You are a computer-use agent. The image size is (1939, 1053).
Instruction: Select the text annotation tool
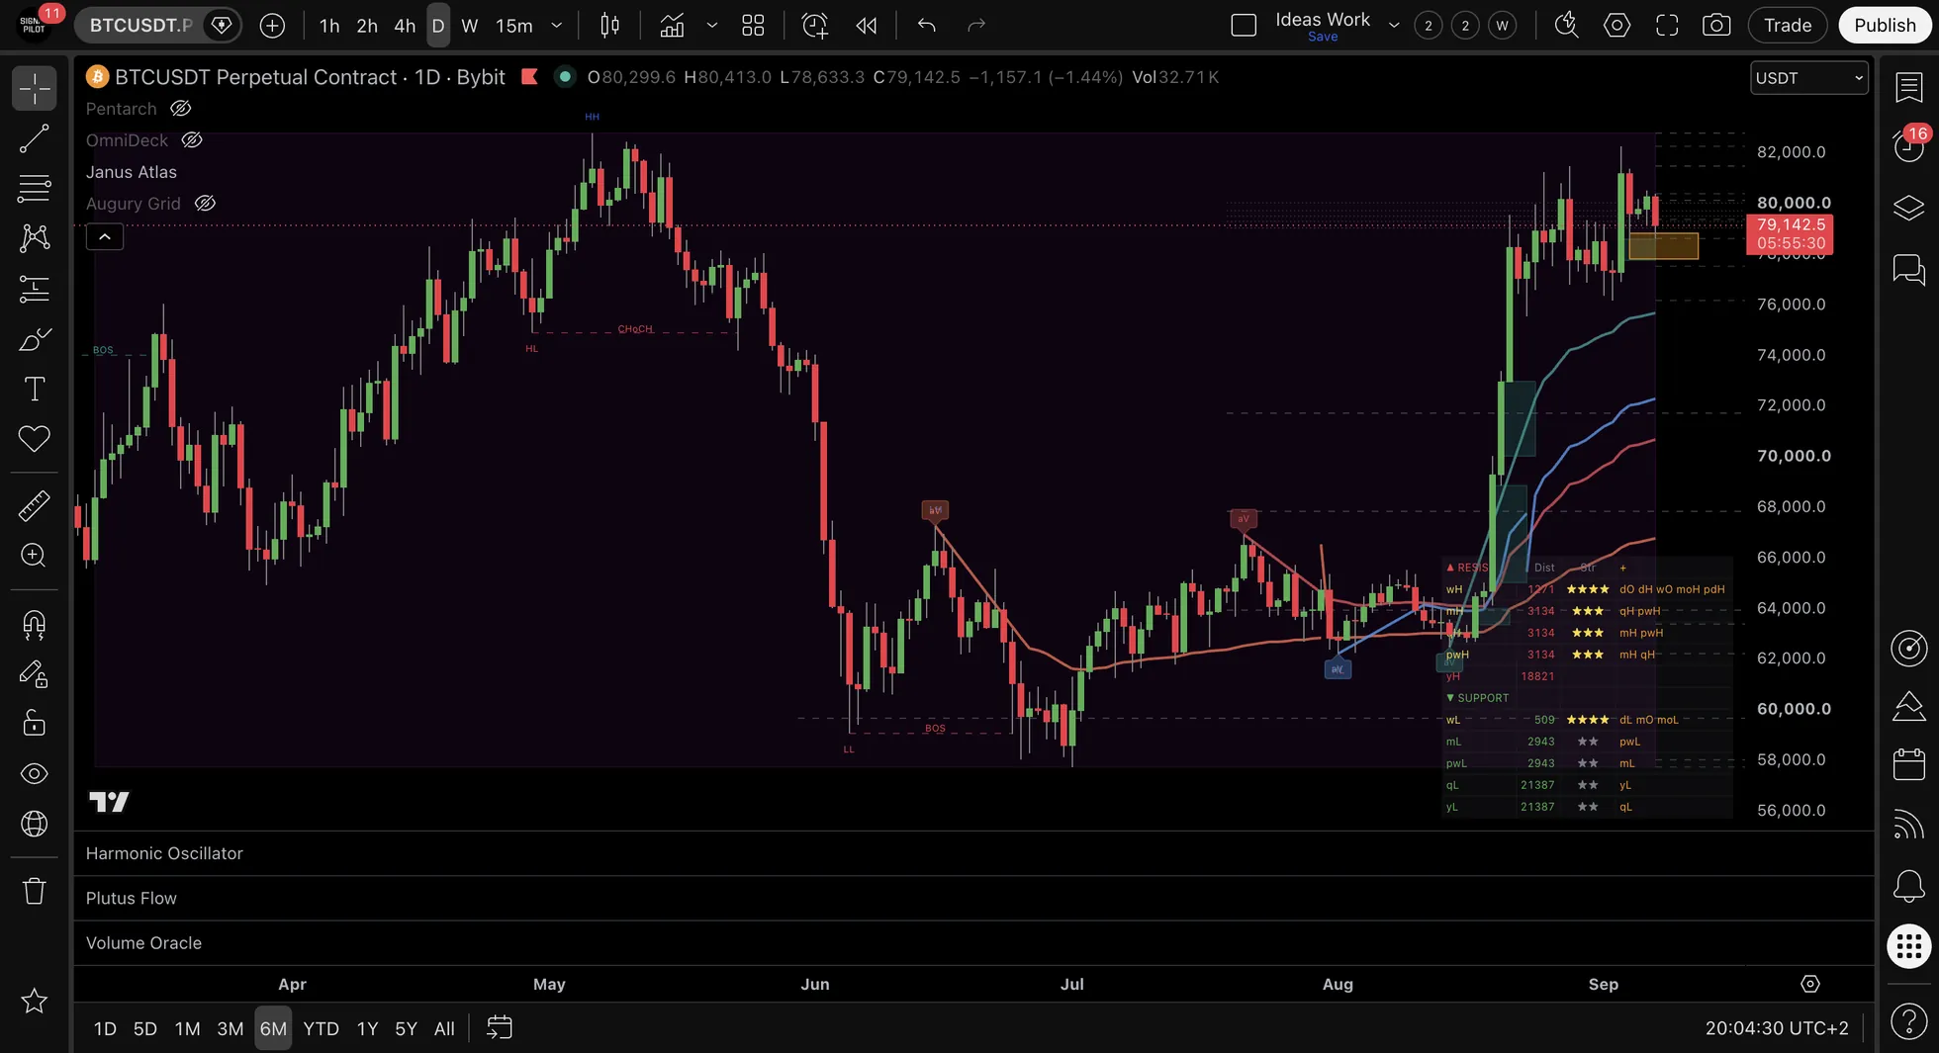pos(35,390)
